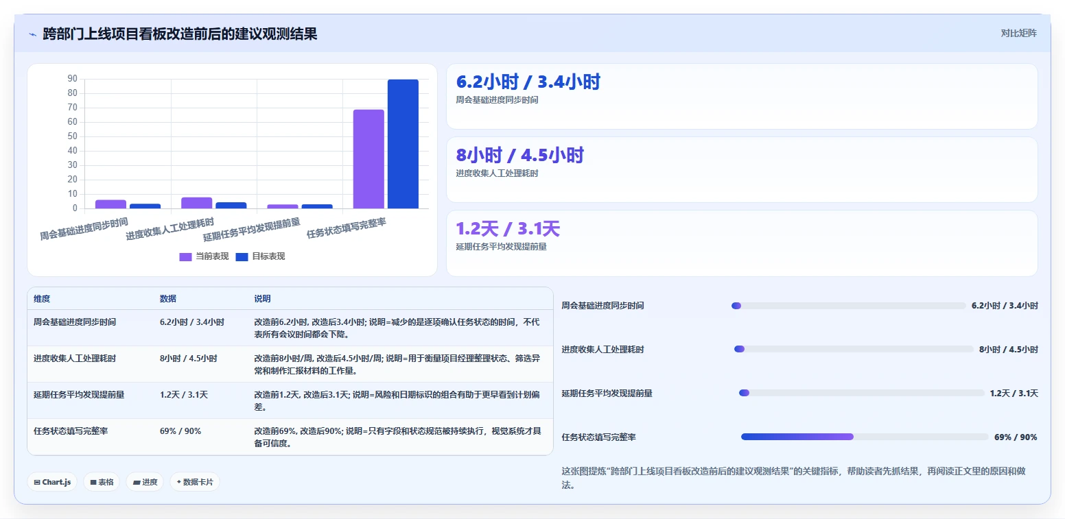
Task: Select the 进度 chip
Action: tap(145, 482)
